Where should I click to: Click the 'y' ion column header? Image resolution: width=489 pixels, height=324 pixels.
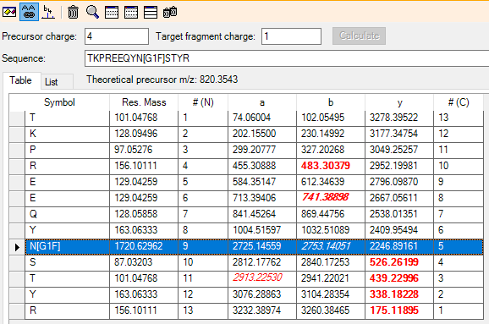(x=399, y=102)
